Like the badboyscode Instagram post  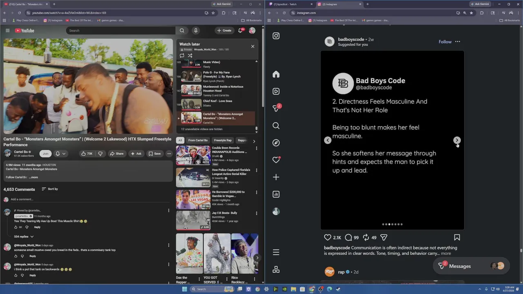(328, 237)
